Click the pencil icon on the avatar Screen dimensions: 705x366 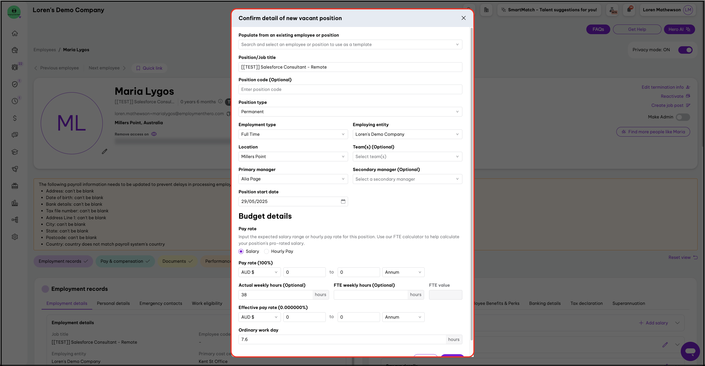tap(105, 151)
